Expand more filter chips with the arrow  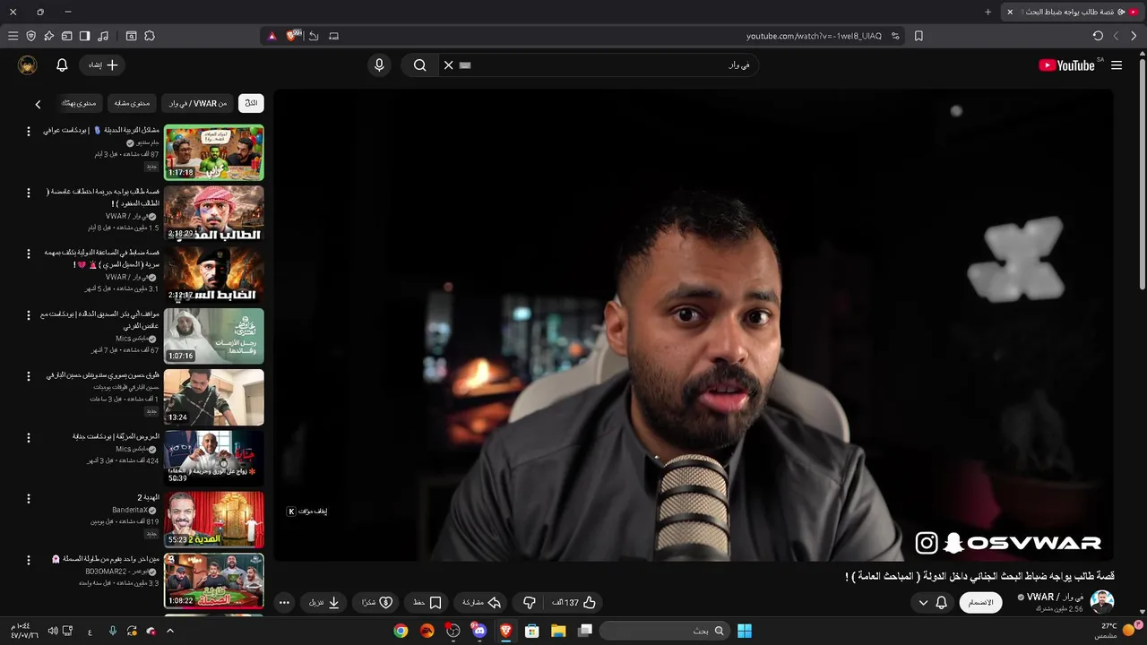[x=38, y=104]
